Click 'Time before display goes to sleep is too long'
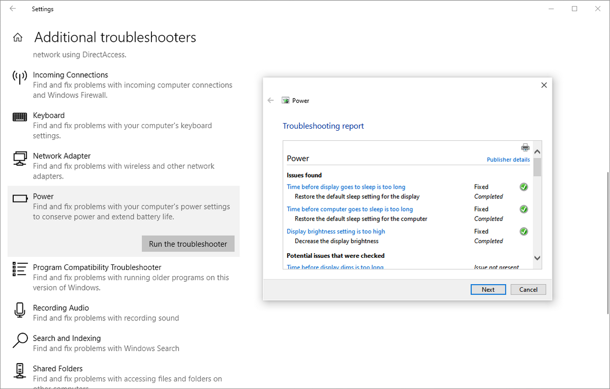Viewport: 610px width, 389px height. tap(346, 187)
